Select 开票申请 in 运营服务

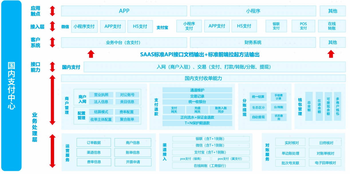(x=133, y=162)
